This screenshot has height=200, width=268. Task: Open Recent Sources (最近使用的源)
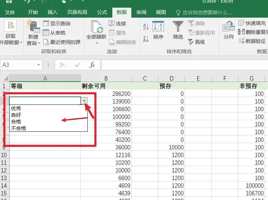(62, 42)
